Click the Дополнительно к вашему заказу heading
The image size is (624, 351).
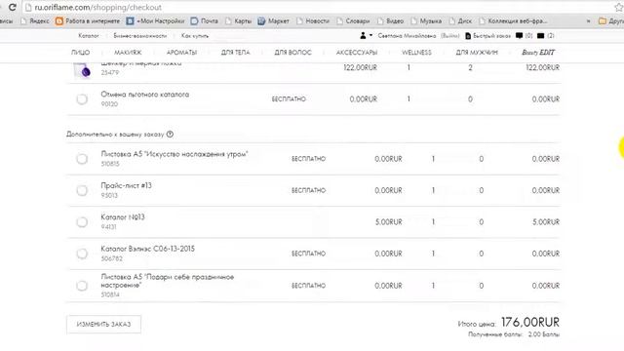coord(115,135)
